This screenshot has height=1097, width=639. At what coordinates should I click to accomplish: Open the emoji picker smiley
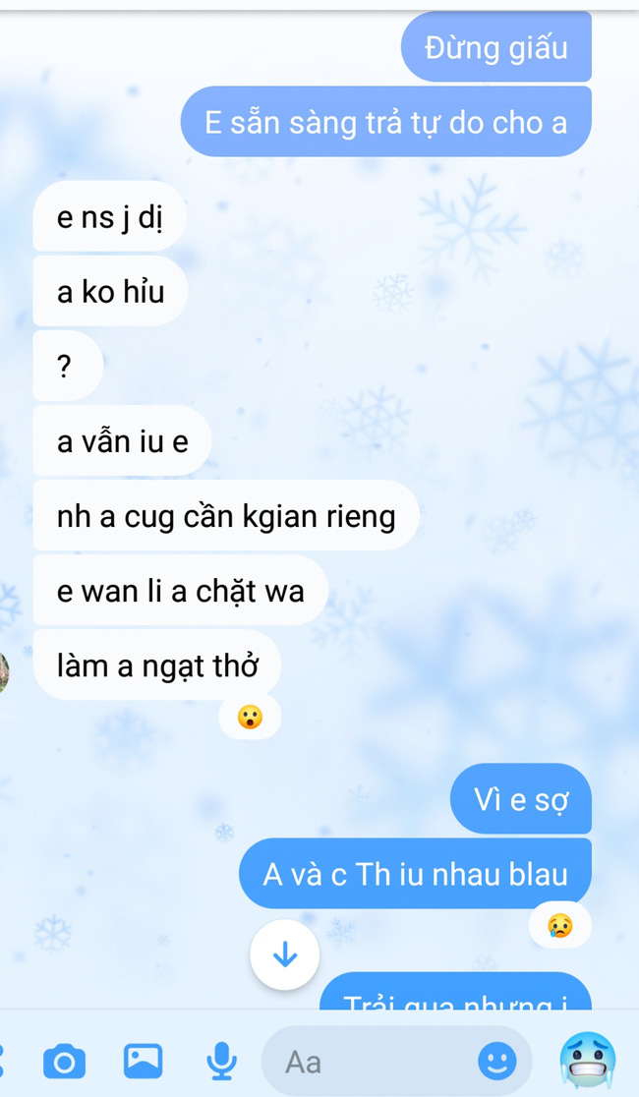496,1062
